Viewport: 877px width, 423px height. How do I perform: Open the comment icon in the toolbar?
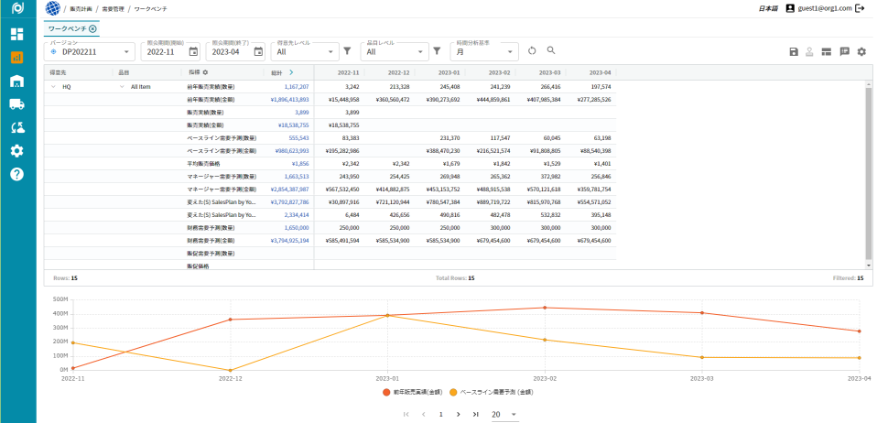tap(844, 52)
